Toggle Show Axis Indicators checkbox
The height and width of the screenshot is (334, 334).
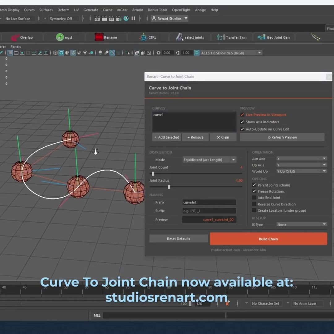click(242, 122)
